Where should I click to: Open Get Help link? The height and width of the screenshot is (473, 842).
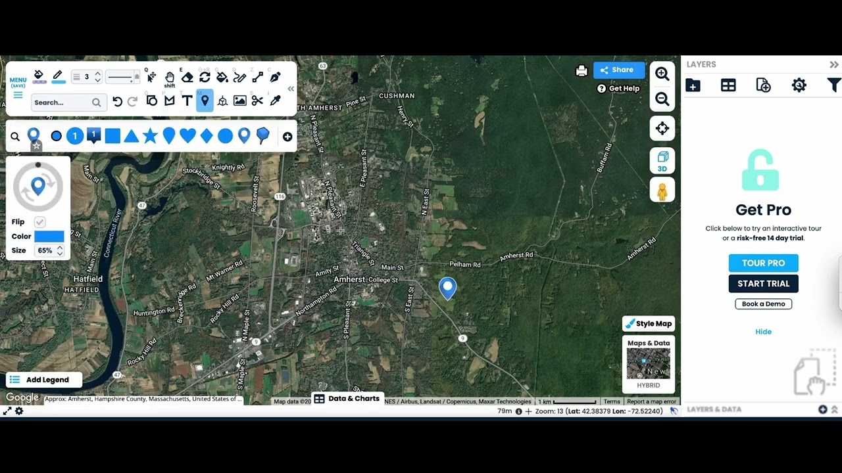click(x=618, y=88)
